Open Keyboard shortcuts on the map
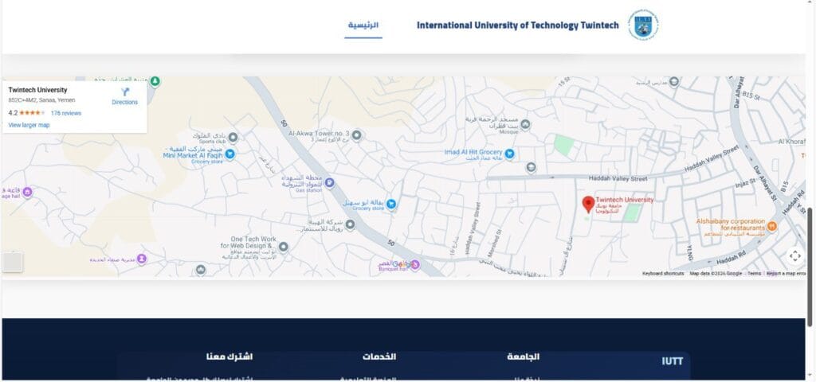 tap(663, 274)
